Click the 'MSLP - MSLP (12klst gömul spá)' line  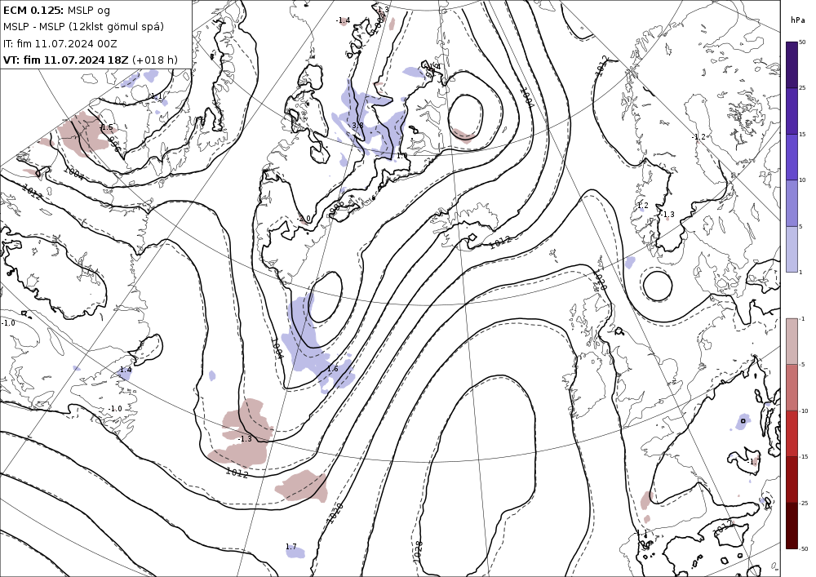pos(83,27)
